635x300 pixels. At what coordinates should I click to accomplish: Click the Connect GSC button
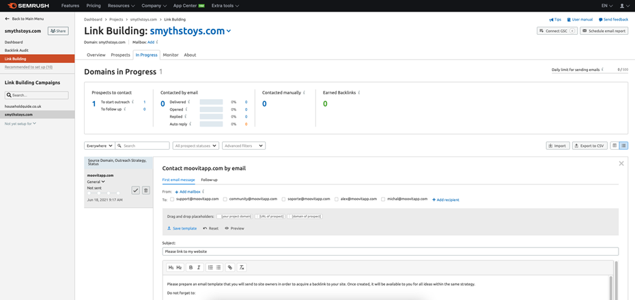pos(557,31)
